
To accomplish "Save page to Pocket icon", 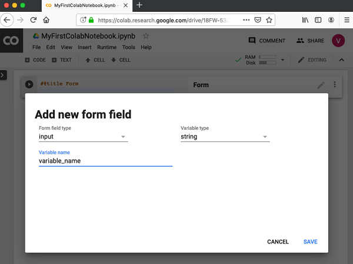I will pyautogui.click(x=258, y=20).
